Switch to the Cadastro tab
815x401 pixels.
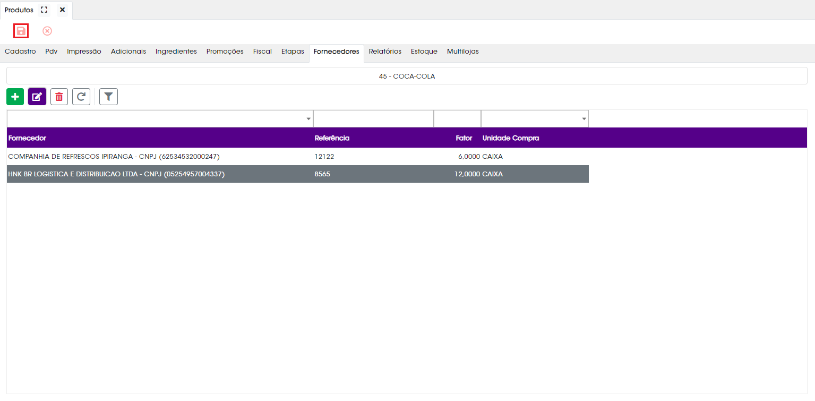click(20, 52)
